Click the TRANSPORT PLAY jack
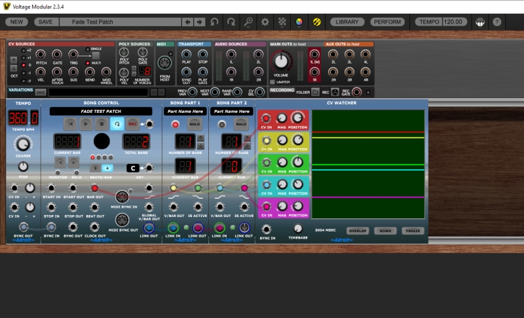 [x=186, y=54]
